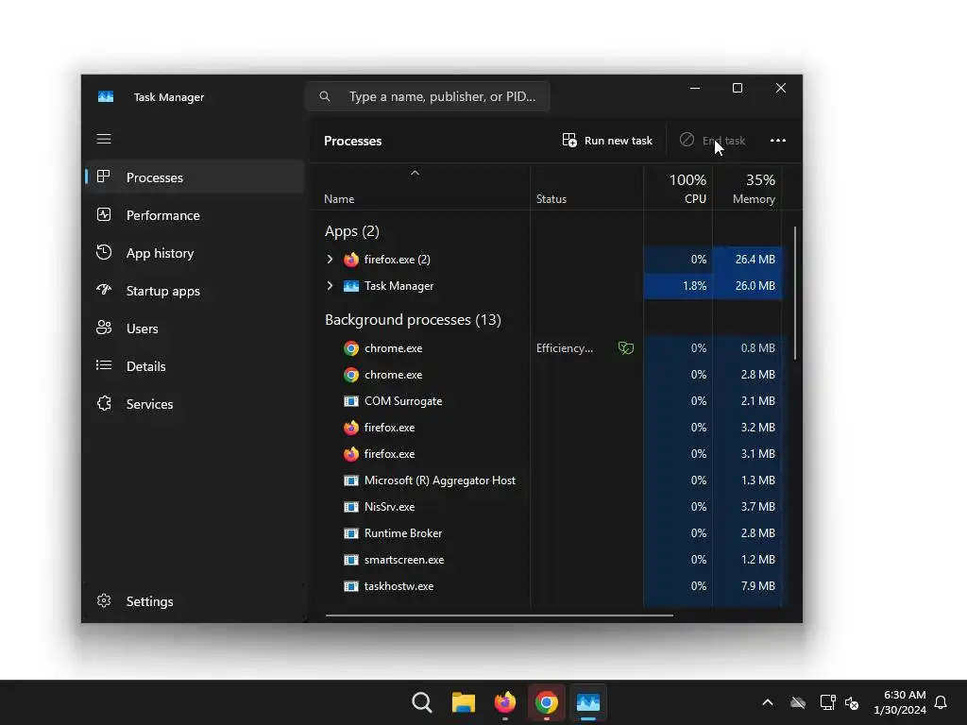
Task: Click the End task button
Action: tap(712, 141)
